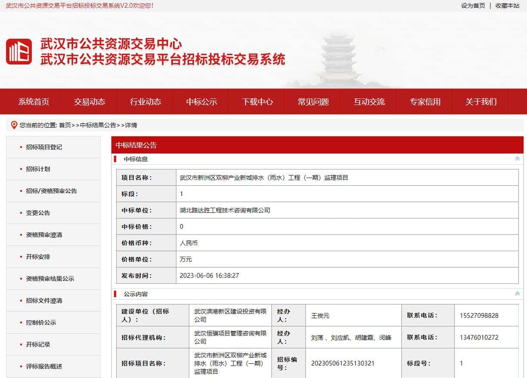Screen dimensions: 527x378
Task: Click the red trading center logo icon
Action: (19, 52)
